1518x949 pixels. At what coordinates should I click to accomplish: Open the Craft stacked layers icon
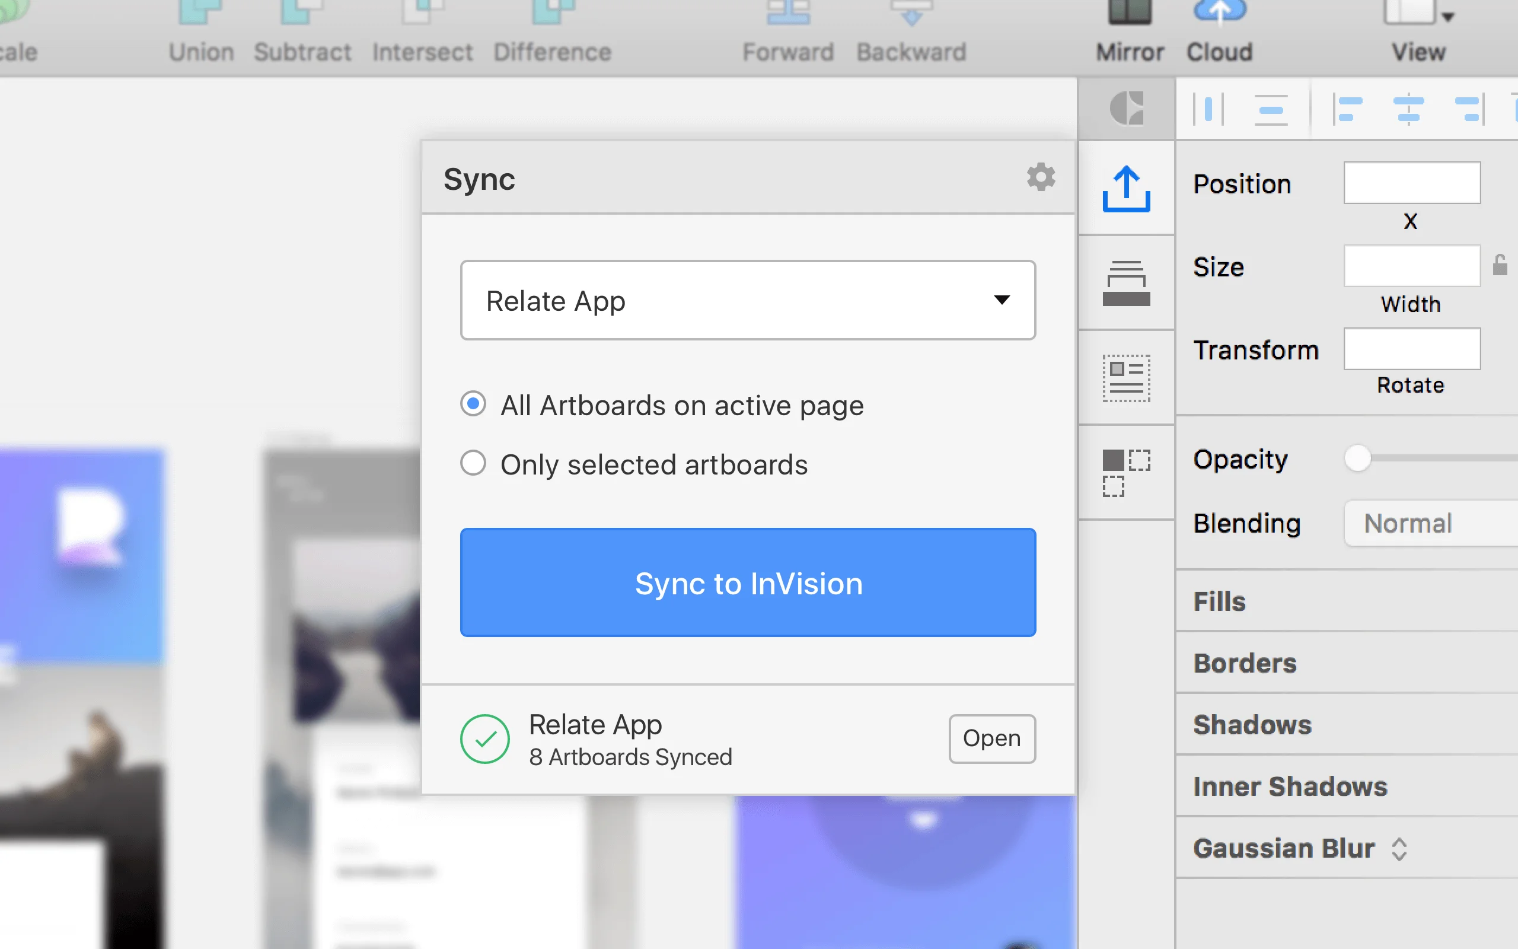pos(1126,283)
